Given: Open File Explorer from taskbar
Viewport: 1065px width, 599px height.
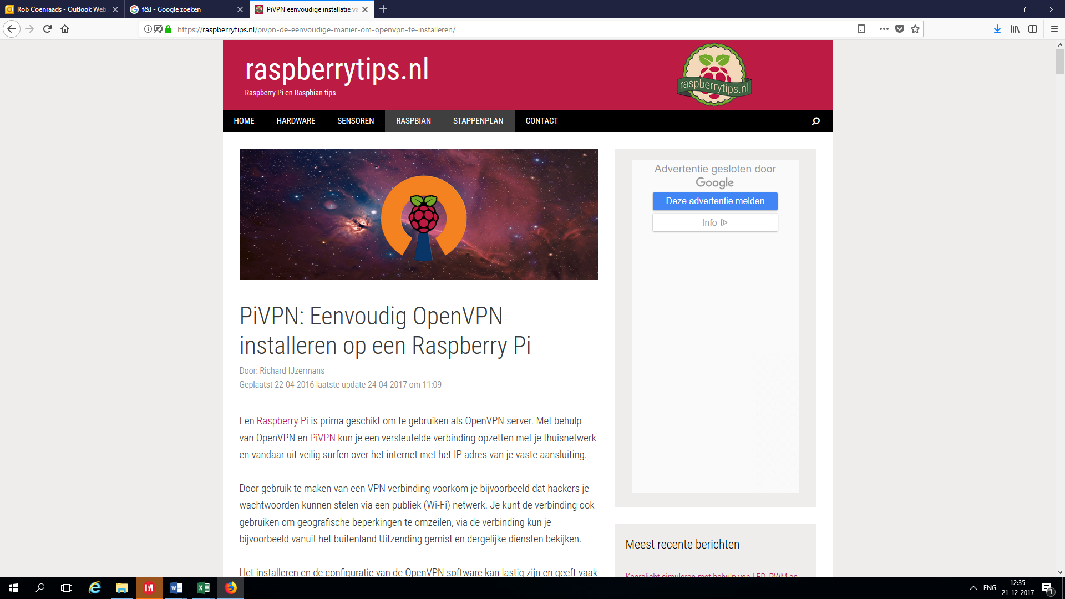Looking at the screenshot, I should 121,588.
